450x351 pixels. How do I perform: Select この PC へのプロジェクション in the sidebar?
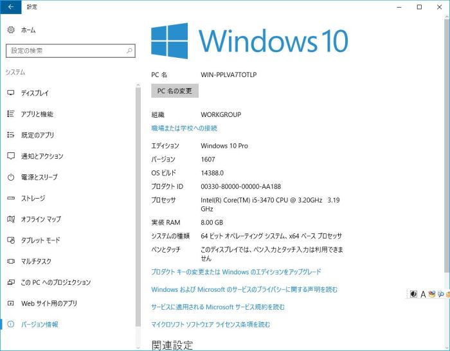(x=55, y=282)
